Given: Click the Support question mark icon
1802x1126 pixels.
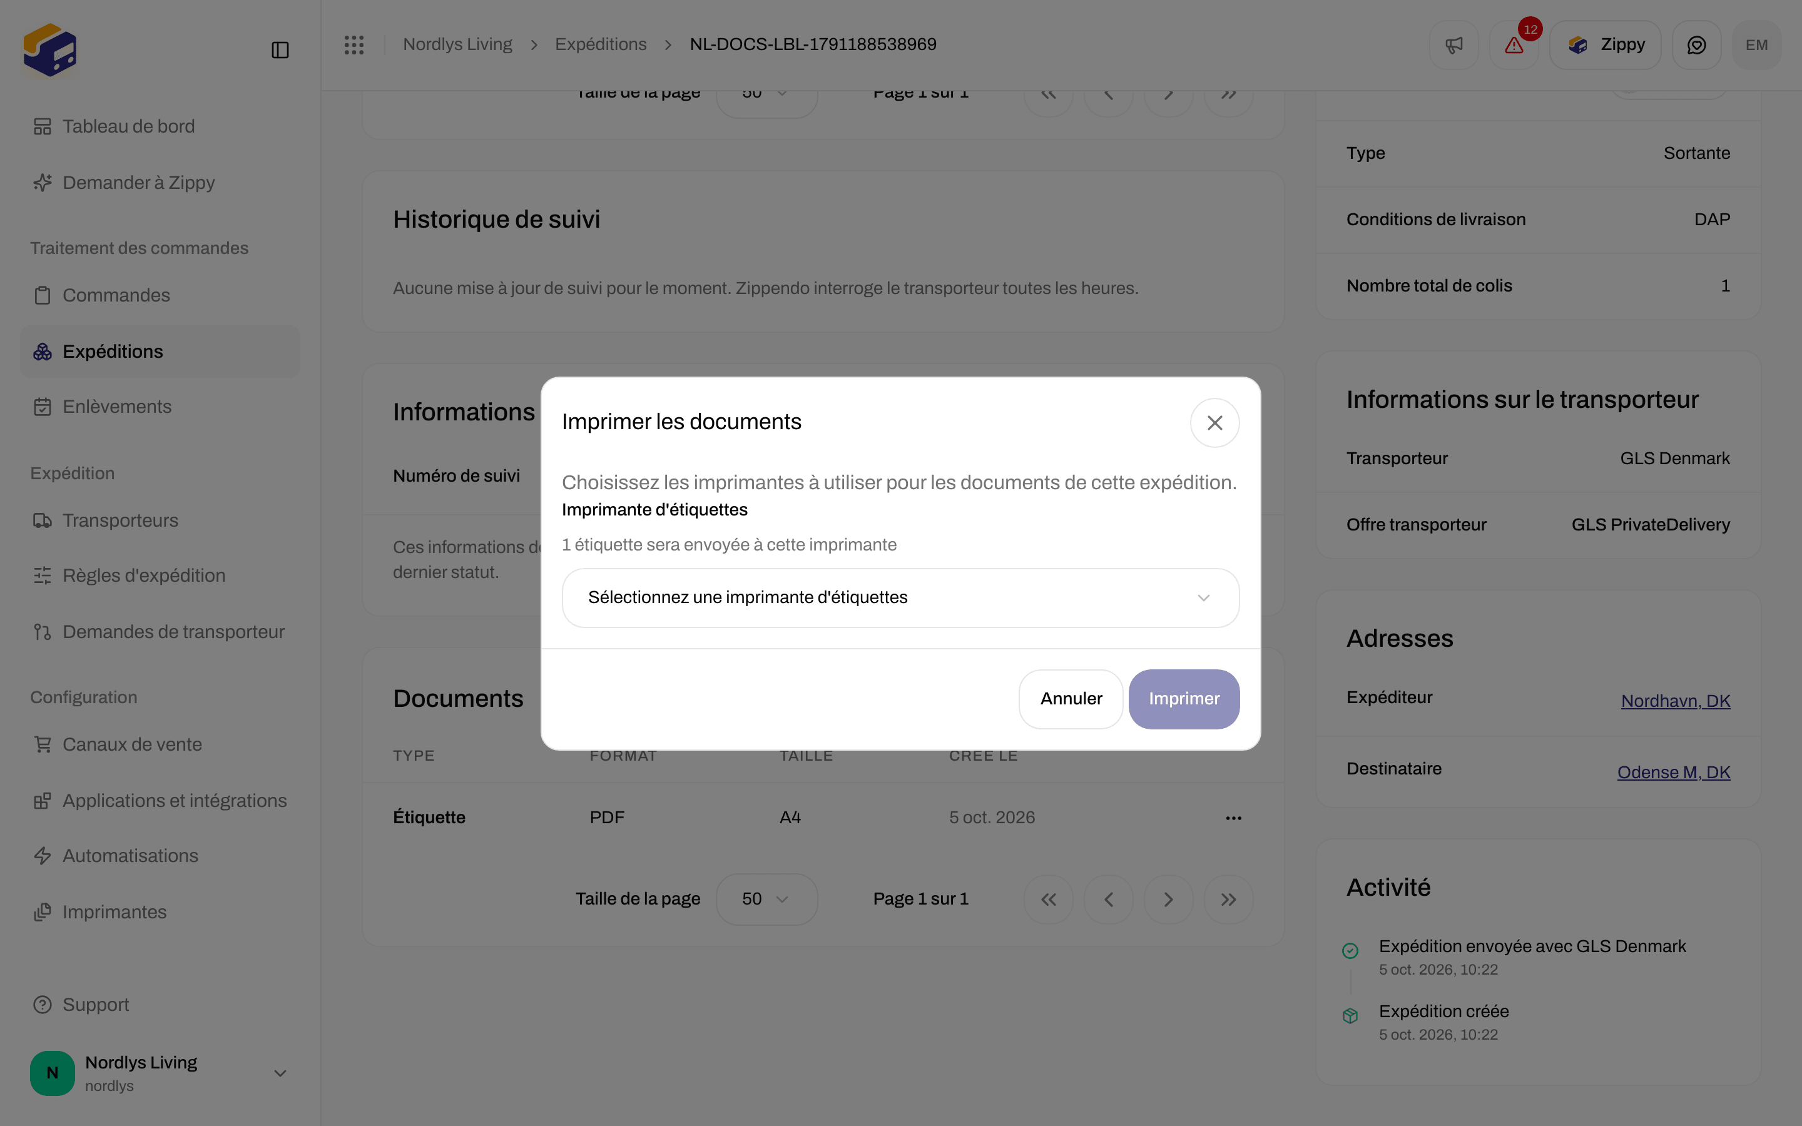Looking at the screenshot, I should (43, 1005).
